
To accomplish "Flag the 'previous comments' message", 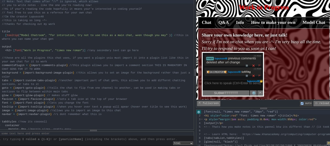I will (259, 65).
